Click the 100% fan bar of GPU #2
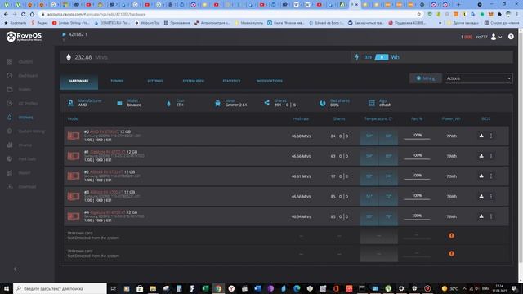Screen dimensions: 523x294 tap(417, 176)
